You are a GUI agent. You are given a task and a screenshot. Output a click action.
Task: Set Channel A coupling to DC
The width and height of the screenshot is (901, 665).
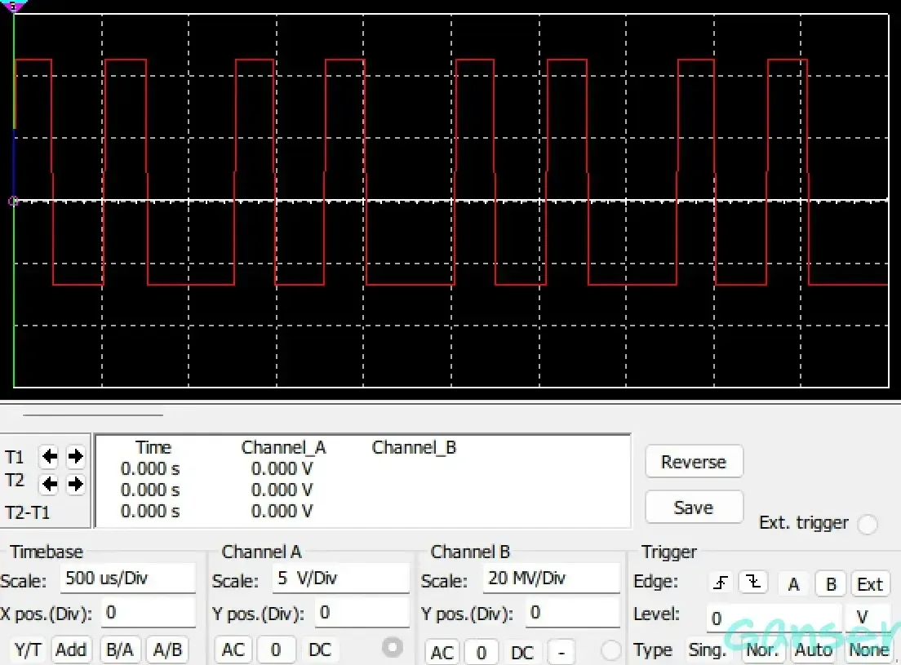(320, 649)
